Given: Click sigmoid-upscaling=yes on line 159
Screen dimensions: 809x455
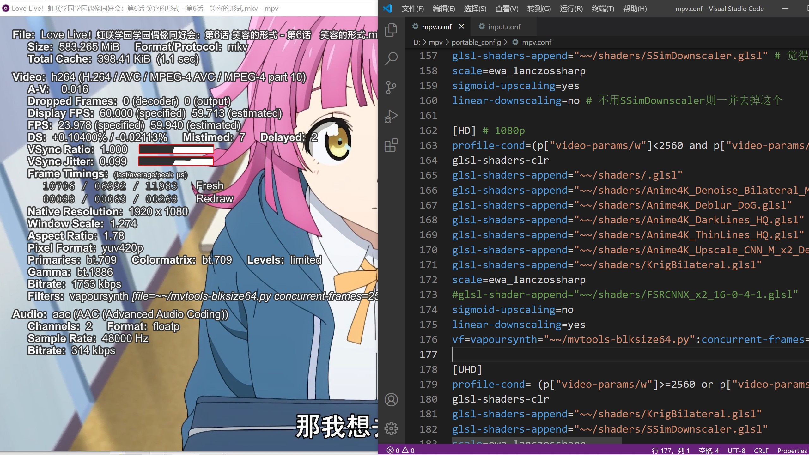Looking at the screenshot, I should (515, 86).
